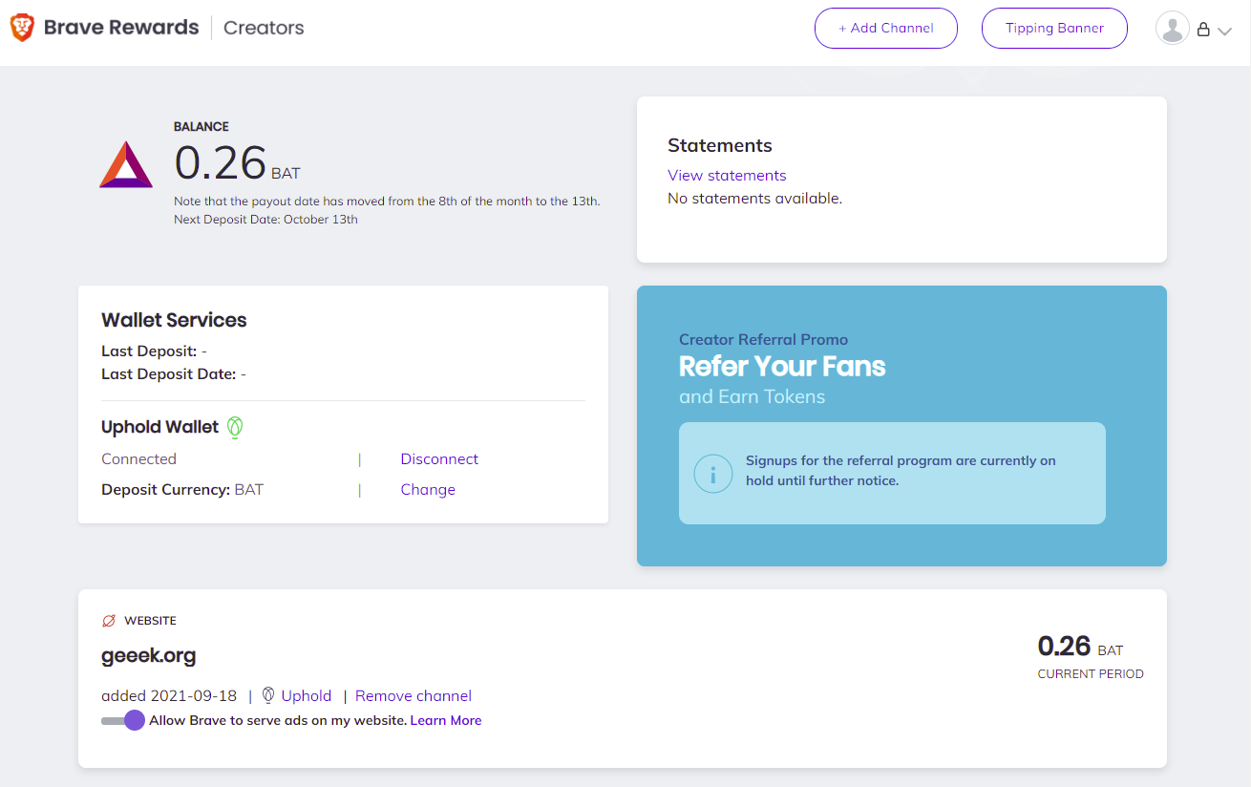Change the deposit currency
Viewport: 1251px width, 787px height.
428,489
